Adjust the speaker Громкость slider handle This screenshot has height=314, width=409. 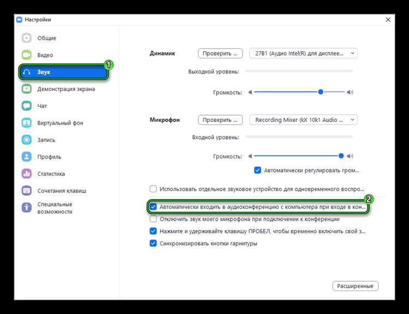(321, 92)
